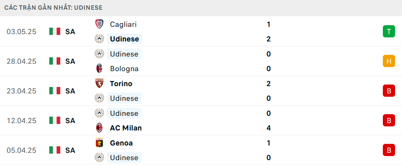This screenshot has width=402, height=165.
Task: Open the Bologna team name link
Action: pos(124,69)
